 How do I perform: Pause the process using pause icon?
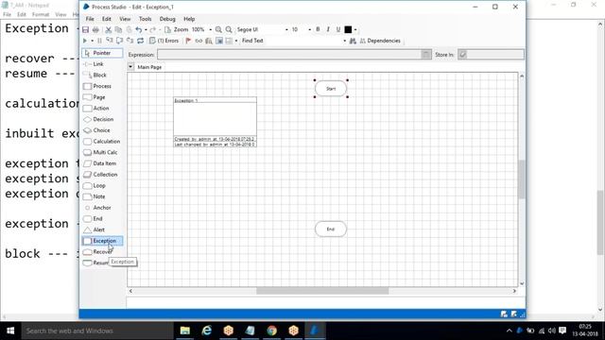click(99, 41)
